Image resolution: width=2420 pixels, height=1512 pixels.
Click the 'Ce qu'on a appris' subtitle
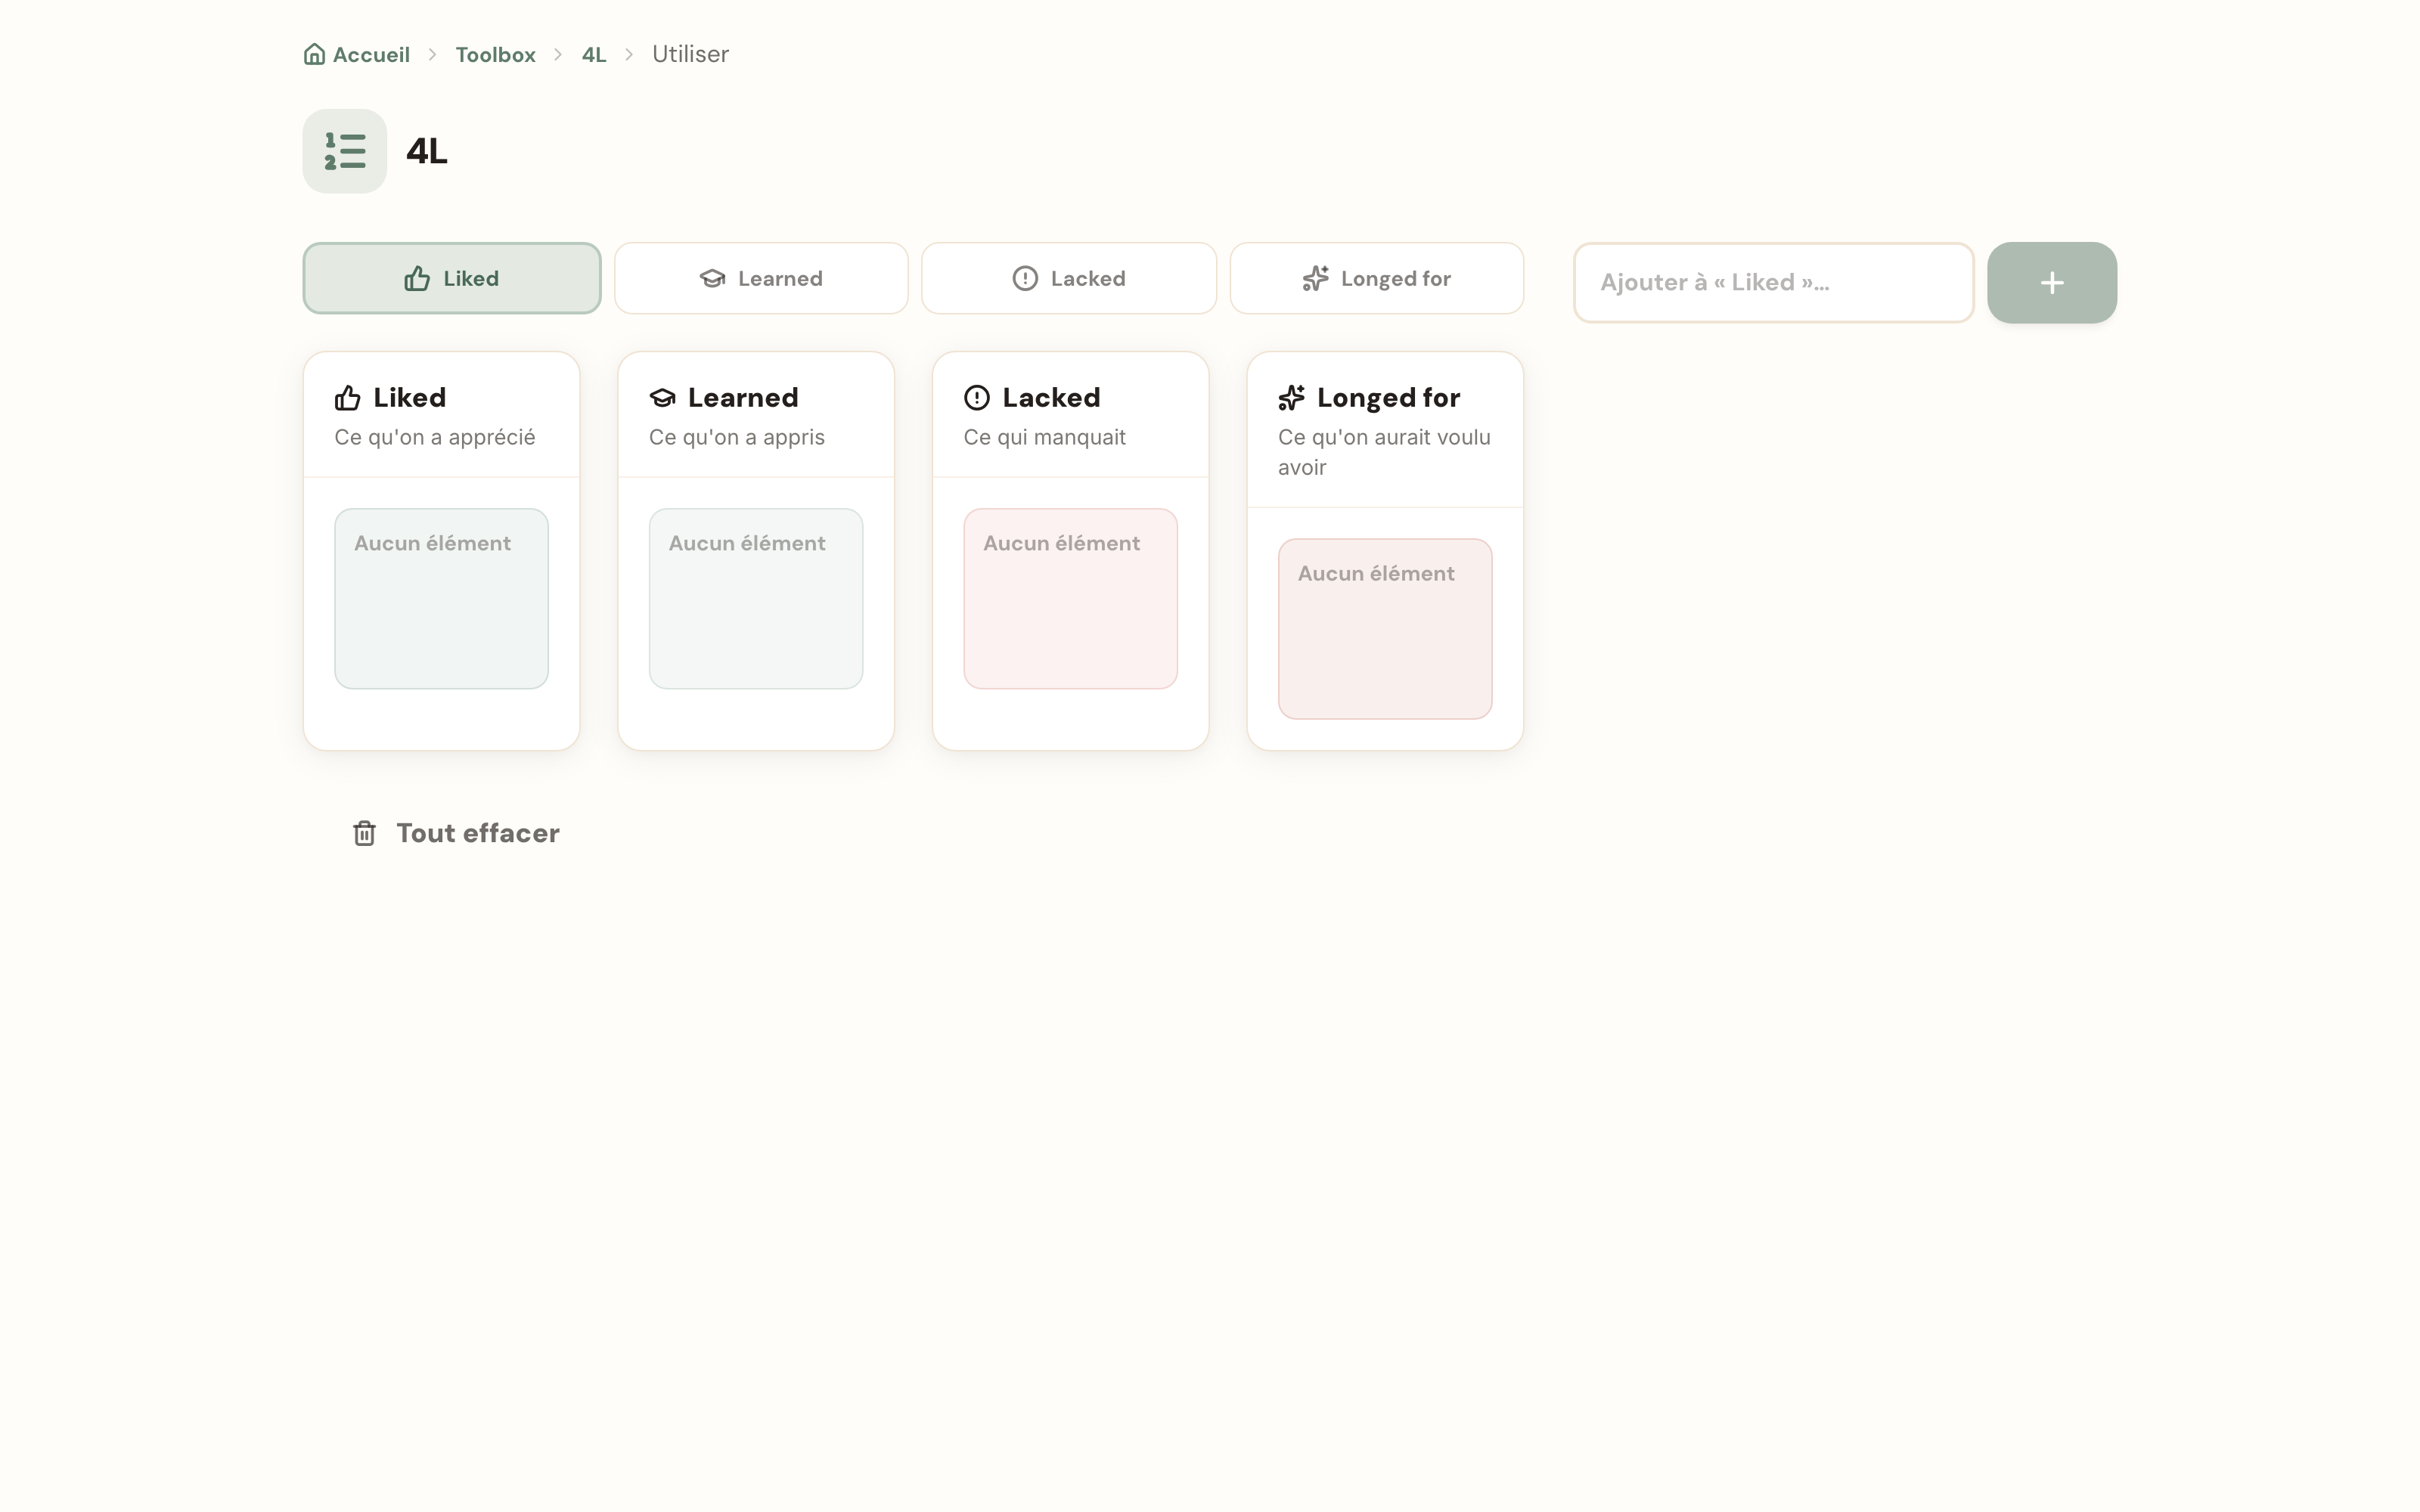(x=737, y=437)
